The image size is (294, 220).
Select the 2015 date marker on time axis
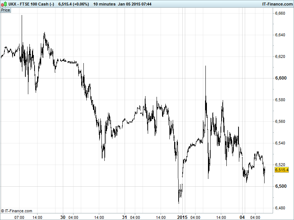[182, 217]
